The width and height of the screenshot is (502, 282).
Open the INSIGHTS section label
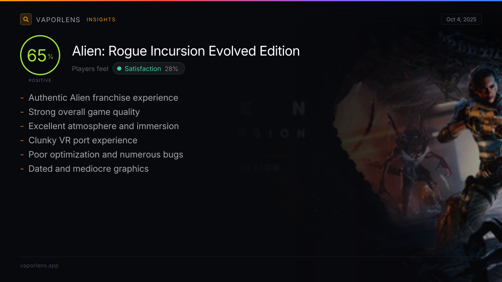(101, 20)
